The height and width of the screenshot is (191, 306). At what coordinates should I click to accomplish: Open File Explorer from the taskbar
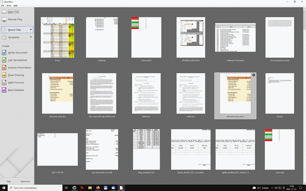pyautogui.click(x=90, y=188)
